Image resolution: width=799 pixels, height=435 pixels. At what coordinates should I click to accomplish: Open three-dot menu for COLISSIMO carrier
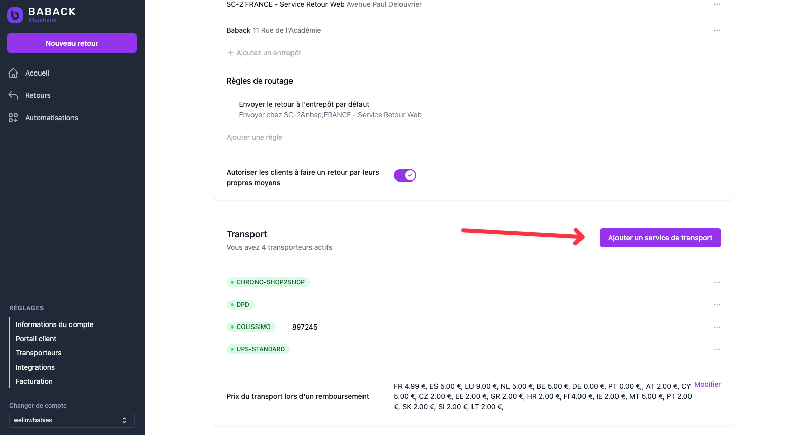[x=717, y=327]
